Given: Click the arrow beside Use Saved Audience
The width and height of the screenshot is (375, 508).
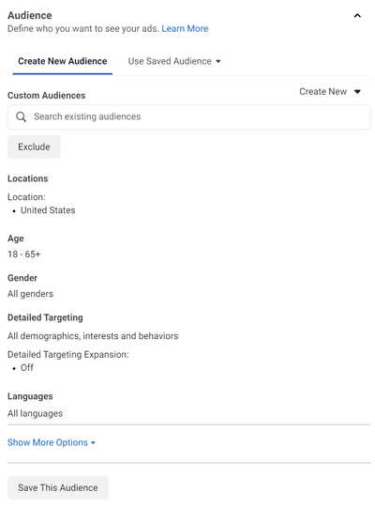Looking at the screenshot, I should tap(218, 61).
